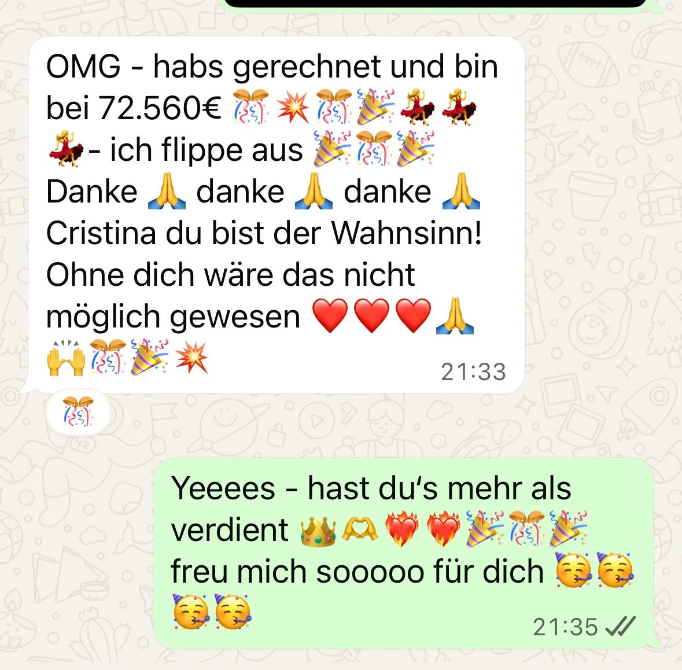Click the last partying face emoji in reply
Viewport: 682px width, 670px height.
coord(234,612)
